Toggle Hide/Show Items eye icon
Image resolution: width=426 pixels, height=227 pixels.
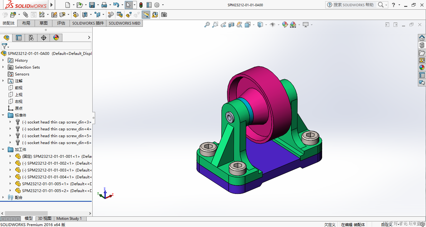pos(273,25)
